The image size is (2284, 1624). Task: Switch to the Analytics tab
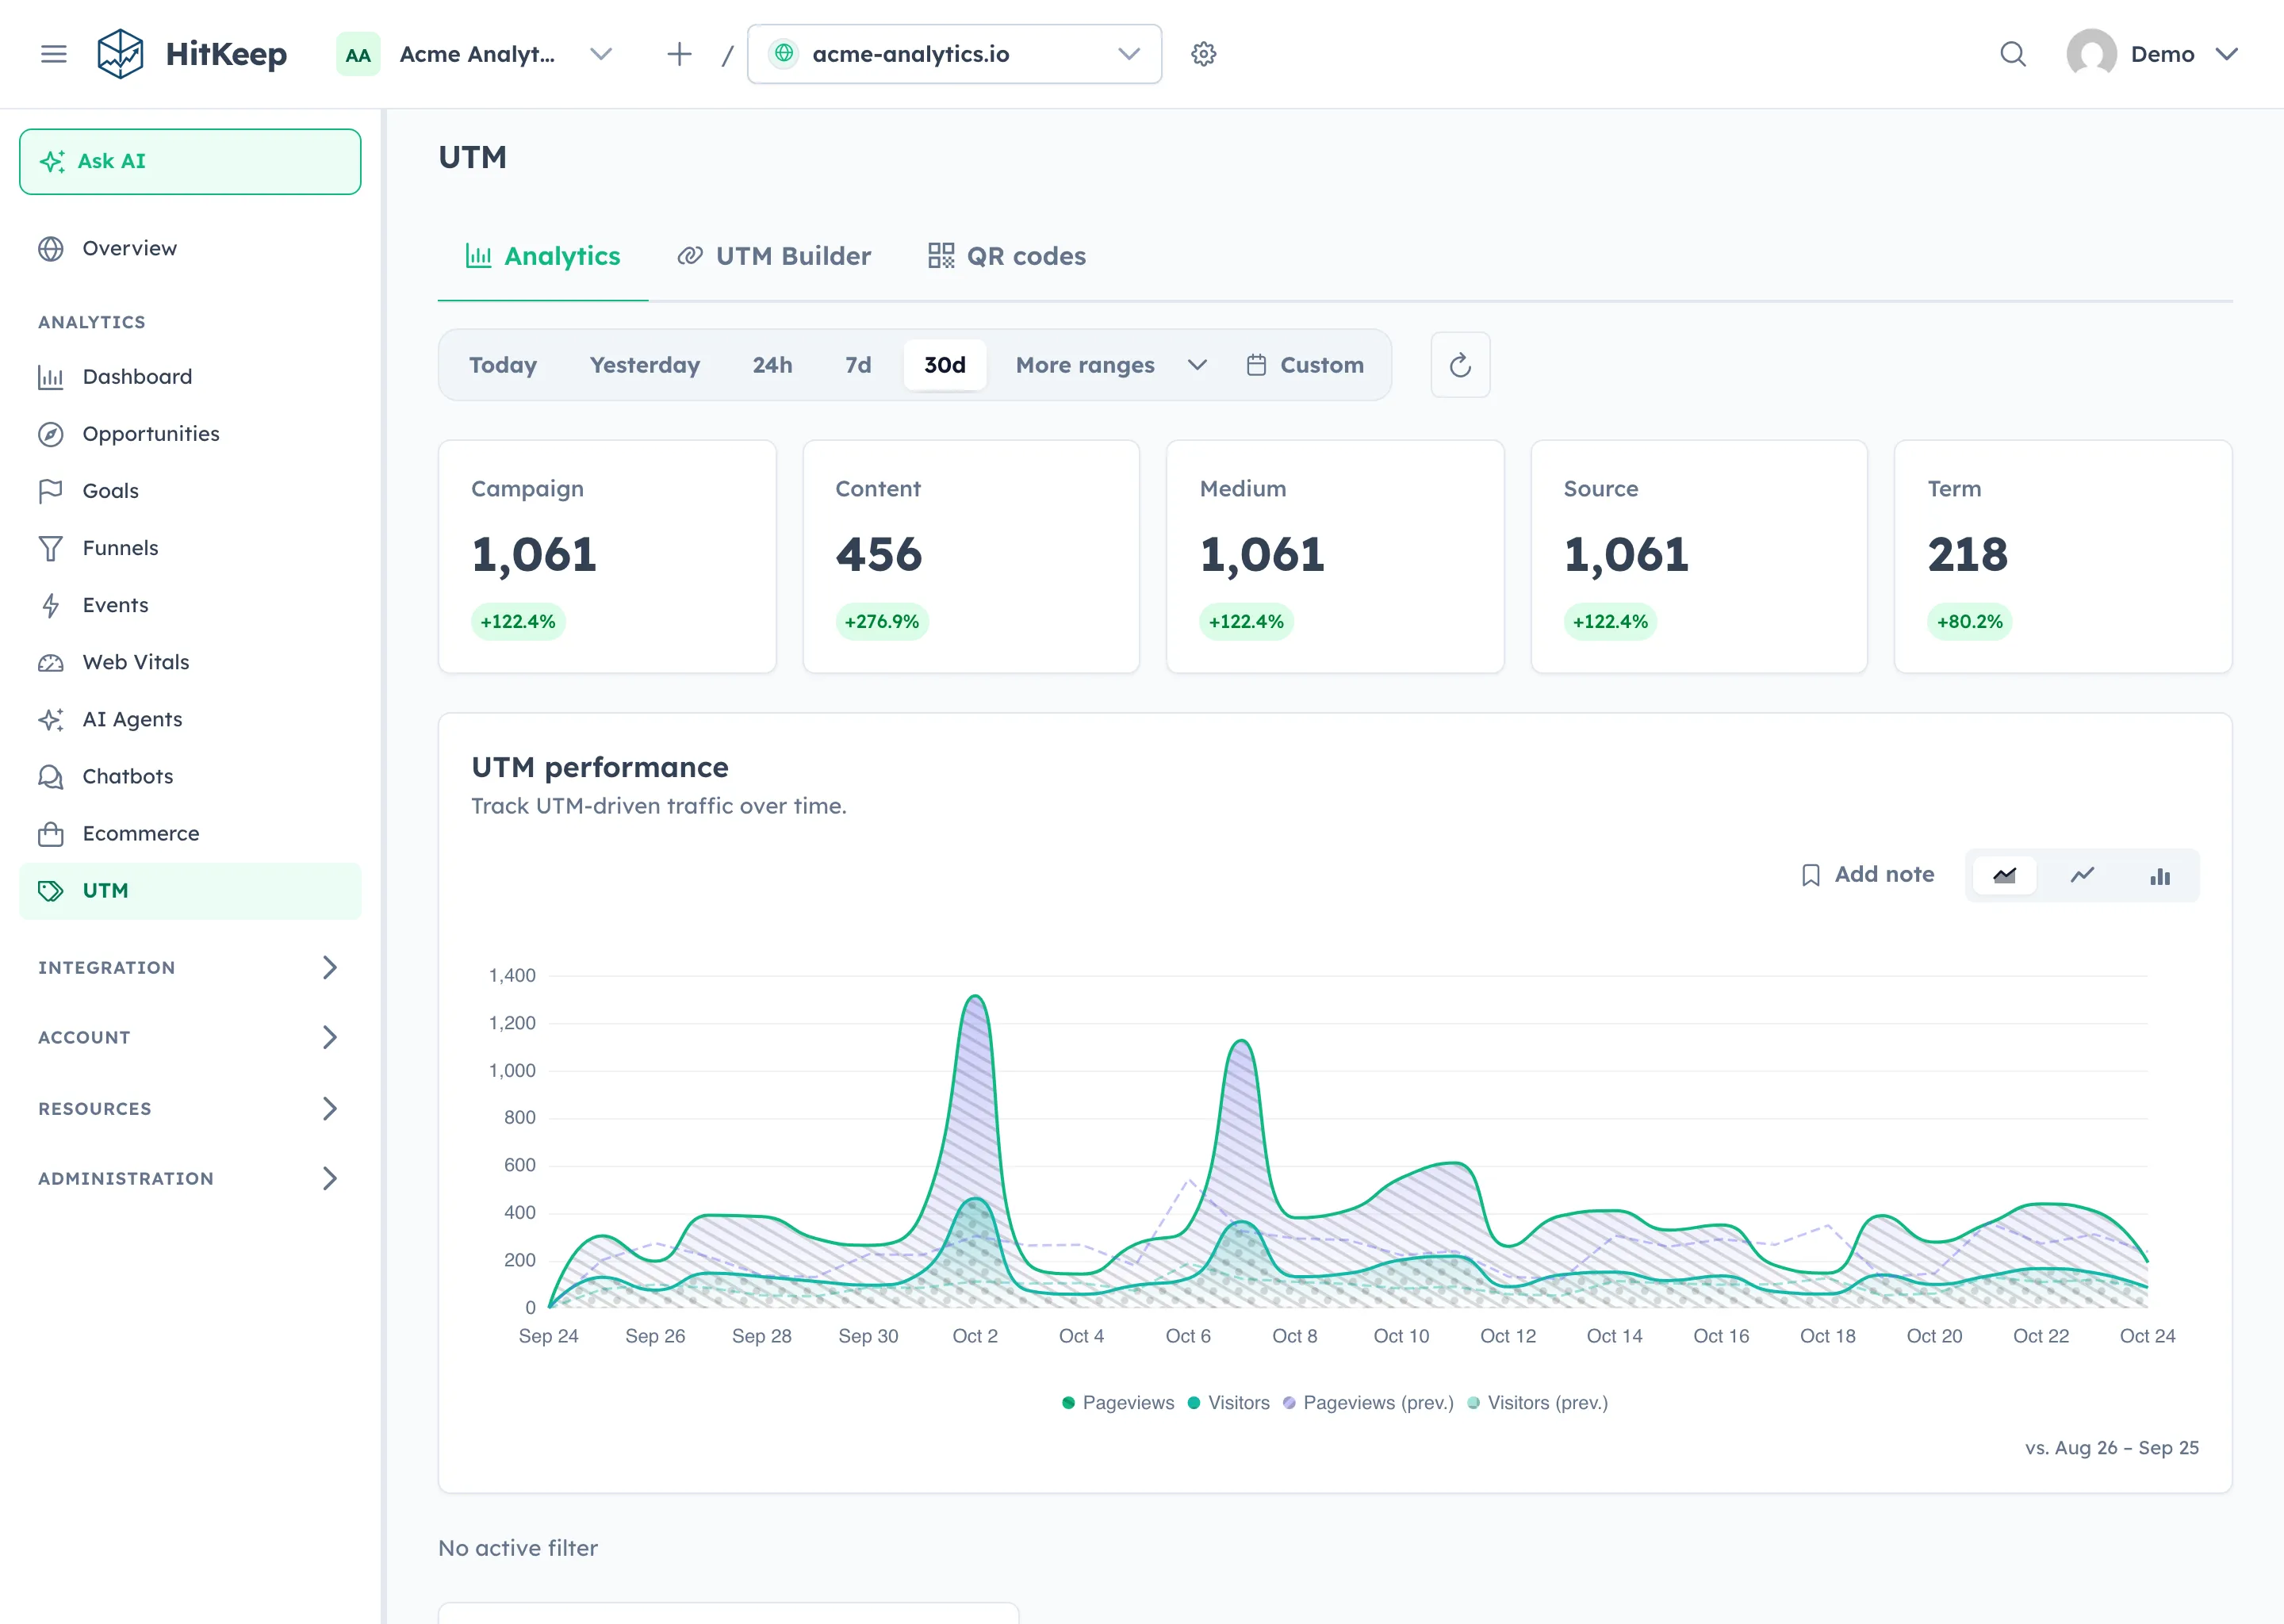click(543, 256)
